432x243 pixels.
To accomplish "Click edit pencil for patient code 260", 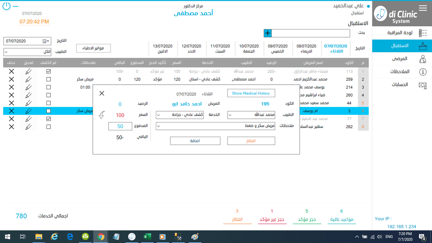I will [x=28, y=95].
